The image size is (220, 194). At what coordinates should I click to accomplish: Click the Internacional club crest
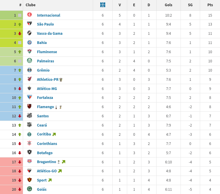pyautogui.click(x=29, y=15)
